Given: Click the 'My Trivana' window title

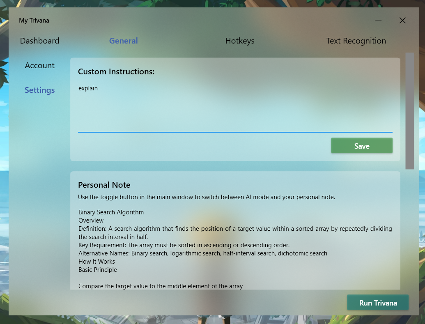Looking at the screenshot, I should (34, 21).
